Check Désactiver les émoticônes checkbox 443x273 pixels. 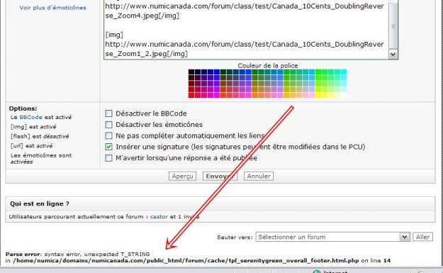pos(108,125)
